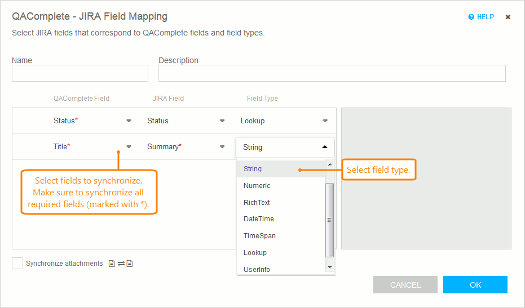Confirm mapping with the OK button

click(x=475, y=284)
